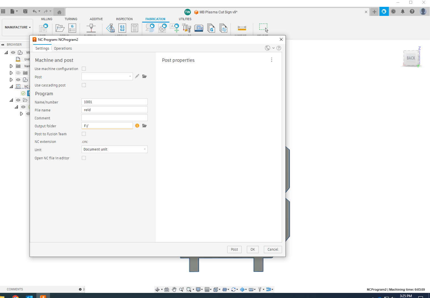
Task: Click the Post button
Action: point(234,249)
